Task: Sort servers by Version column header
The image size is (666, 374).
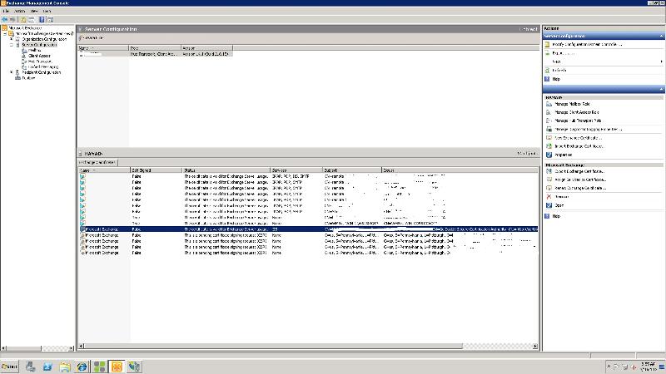Action: click(206, 48)
